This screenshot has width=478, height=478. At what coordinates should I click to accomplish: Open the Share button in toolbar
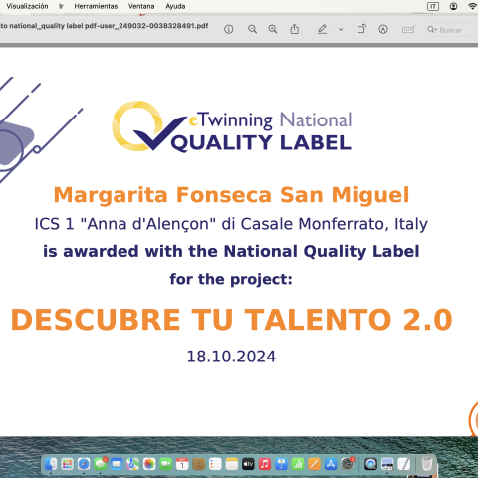295,29
